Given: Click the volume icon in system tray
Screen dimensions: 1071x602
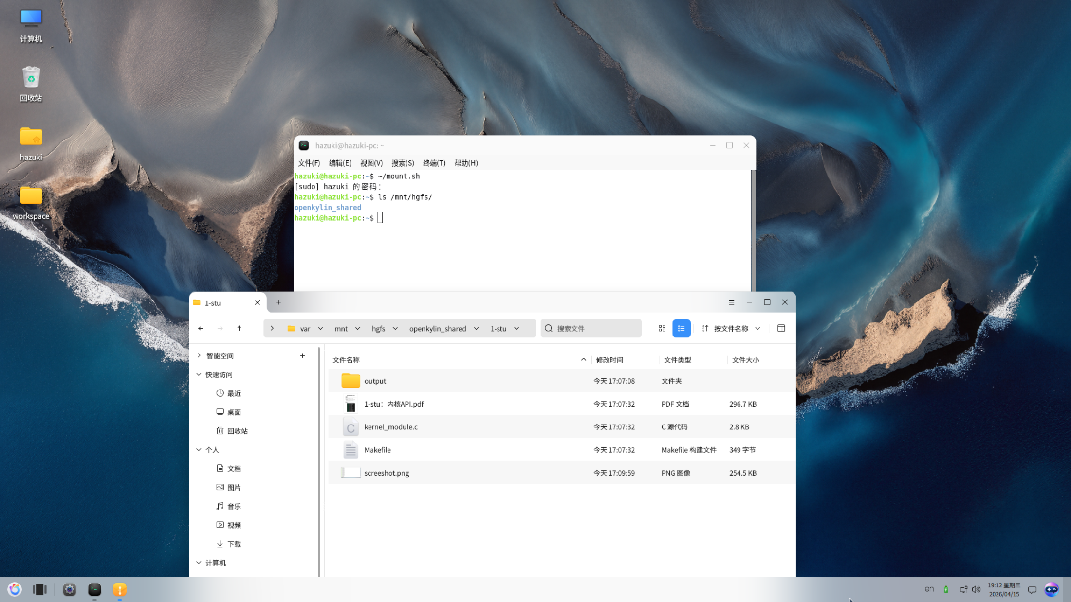Looking at the screenshot, I should coord(976,589).
